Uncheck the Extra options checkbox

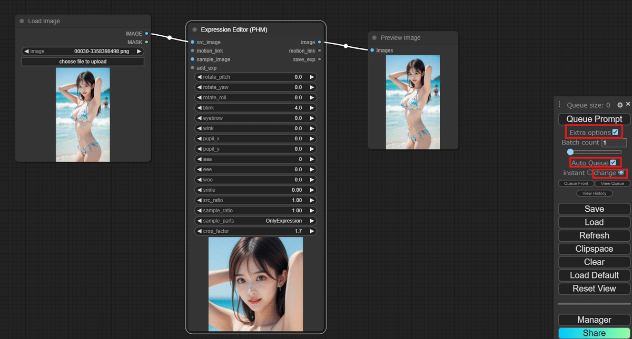614,132
